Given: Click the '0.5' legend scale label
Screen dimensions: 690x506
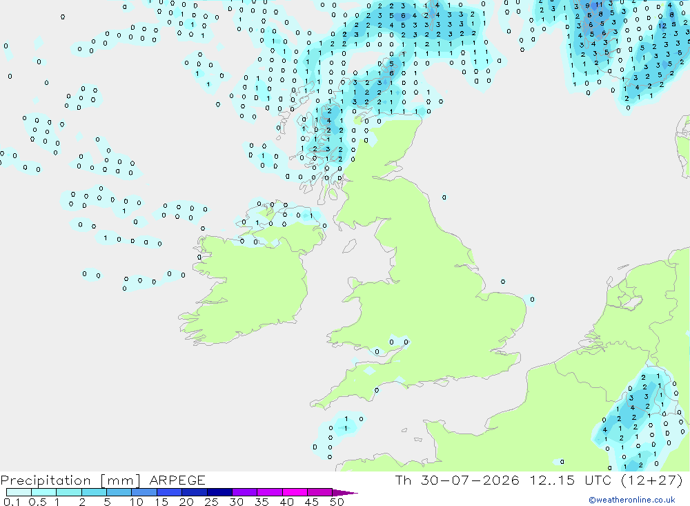Looking at the screenshot, I should point(37,502).
